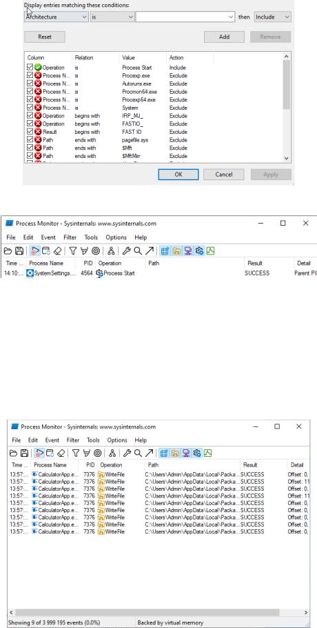
Task: Click Clear eraser icon in SystemSettings Process Monitor window
Action: click(58, 251)
